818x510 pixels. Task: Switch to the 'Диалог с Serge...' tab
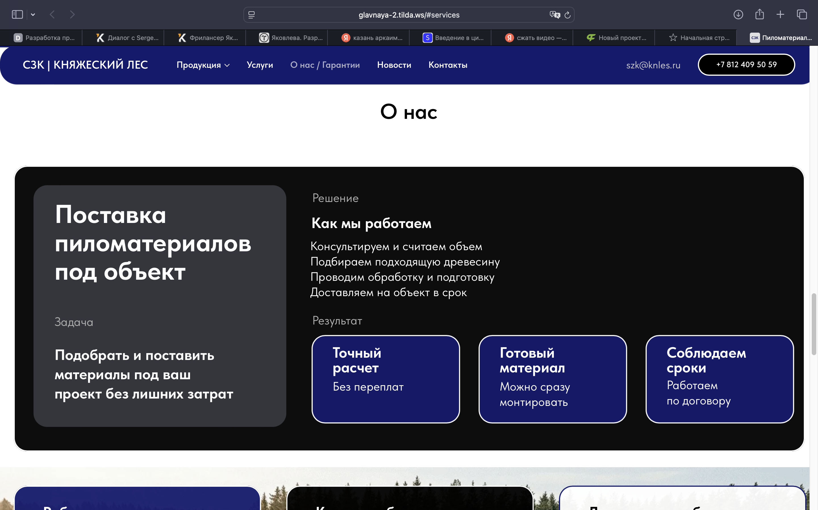point(123,38)
